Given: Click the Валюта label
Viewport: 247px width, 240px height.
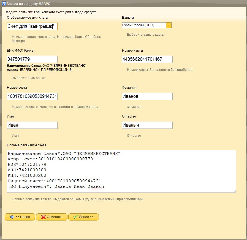Looking at the screenshot, I should coord(128,17).
